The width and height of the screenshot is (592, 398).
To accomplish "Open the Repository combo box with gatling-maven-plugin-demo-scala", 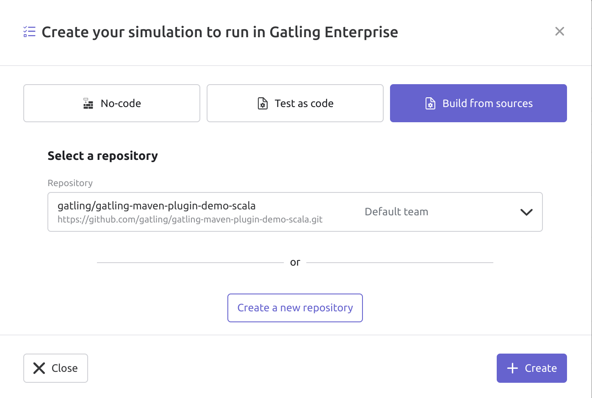I will [295, 212].
